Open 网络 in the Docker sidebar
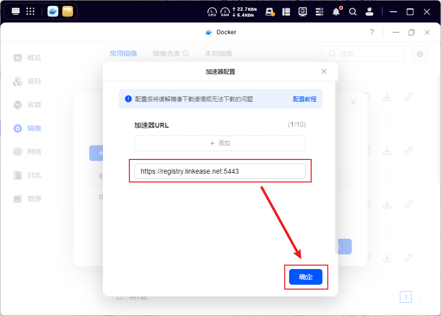 (27, 152)
